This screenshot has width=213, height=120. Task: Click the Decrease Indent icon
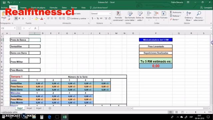(60, 18)
